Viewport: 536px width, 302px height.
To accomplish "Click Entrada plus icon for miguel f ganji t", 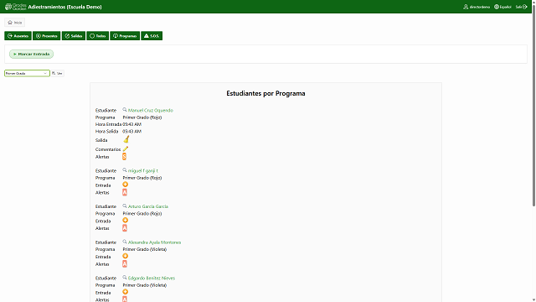I will tap(125, 185).
